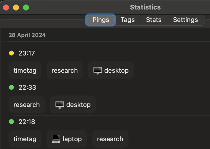Select the research tag under 22:18
The height and width of the screenshot is (149, 210).
(x=110, y=139)
